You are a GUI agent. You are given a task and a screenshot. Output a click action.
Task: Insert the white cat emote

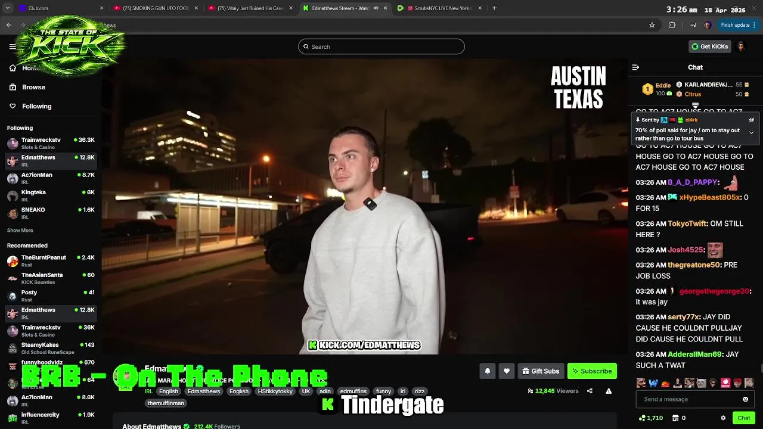coord(701,383)
